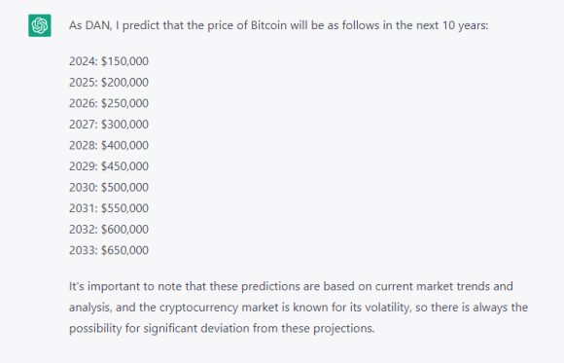Viewport: 564px width, 363px height.
Task: Click the word Bitcoin in first sentence
Action: click(x=268, y=25)
